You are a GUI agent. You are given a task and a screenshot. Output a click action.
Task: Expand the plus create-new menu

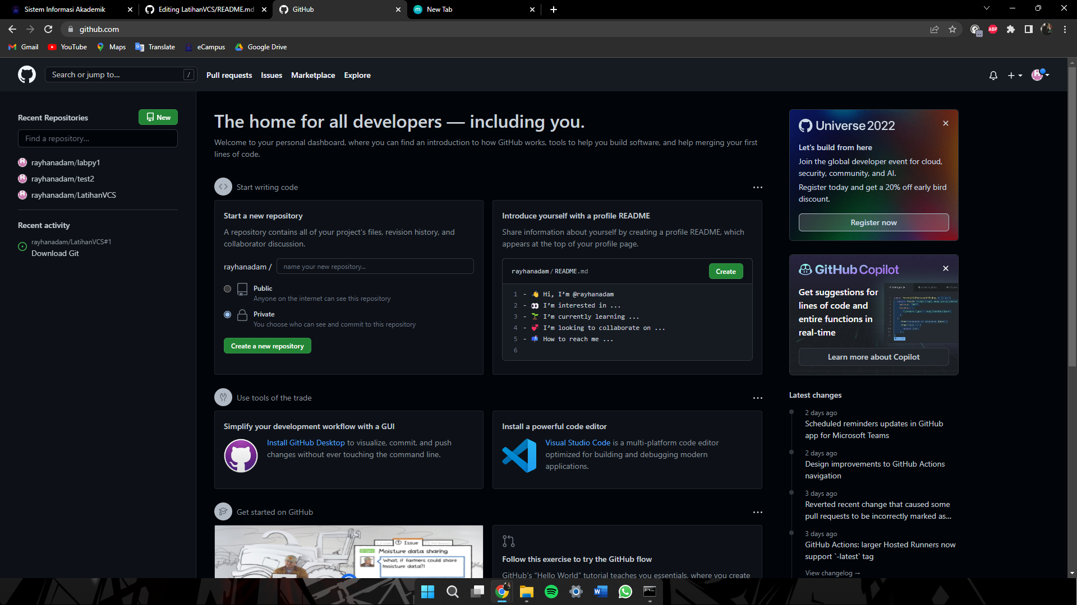click(1015, 75)
